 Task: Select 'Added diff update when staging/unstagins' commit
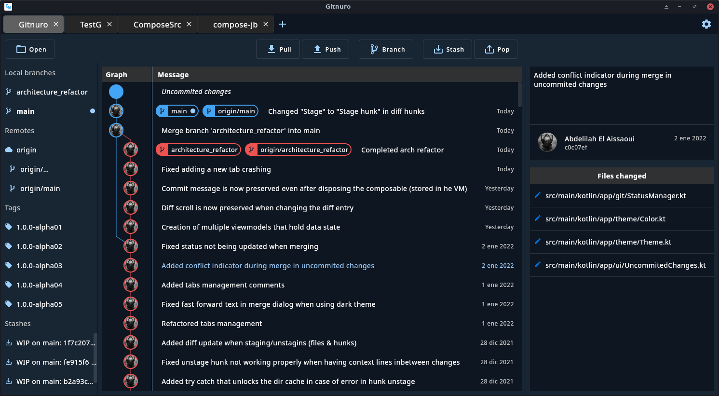point(312,343)
